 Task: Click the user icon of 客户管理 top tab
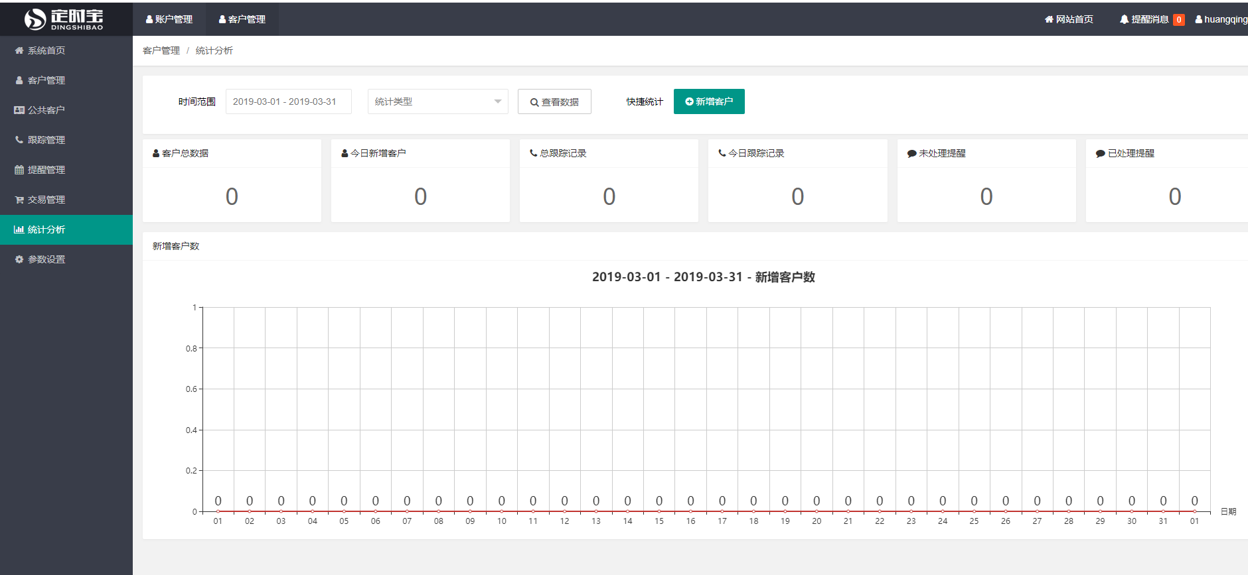tap(222, 19)
